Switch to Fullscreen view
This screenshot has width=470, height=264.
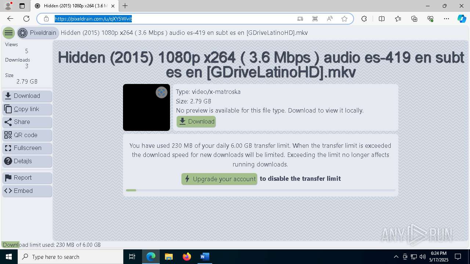27,148
